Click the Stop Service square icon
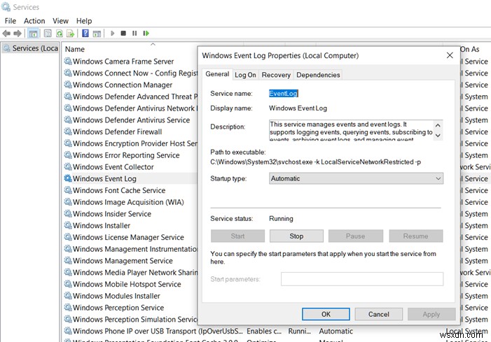Viewport: 491px width, 342px height. pos(123,33)
